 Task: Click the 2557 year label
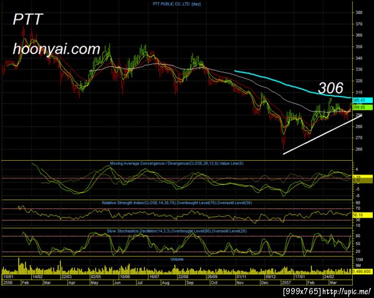tap(287, 283)
